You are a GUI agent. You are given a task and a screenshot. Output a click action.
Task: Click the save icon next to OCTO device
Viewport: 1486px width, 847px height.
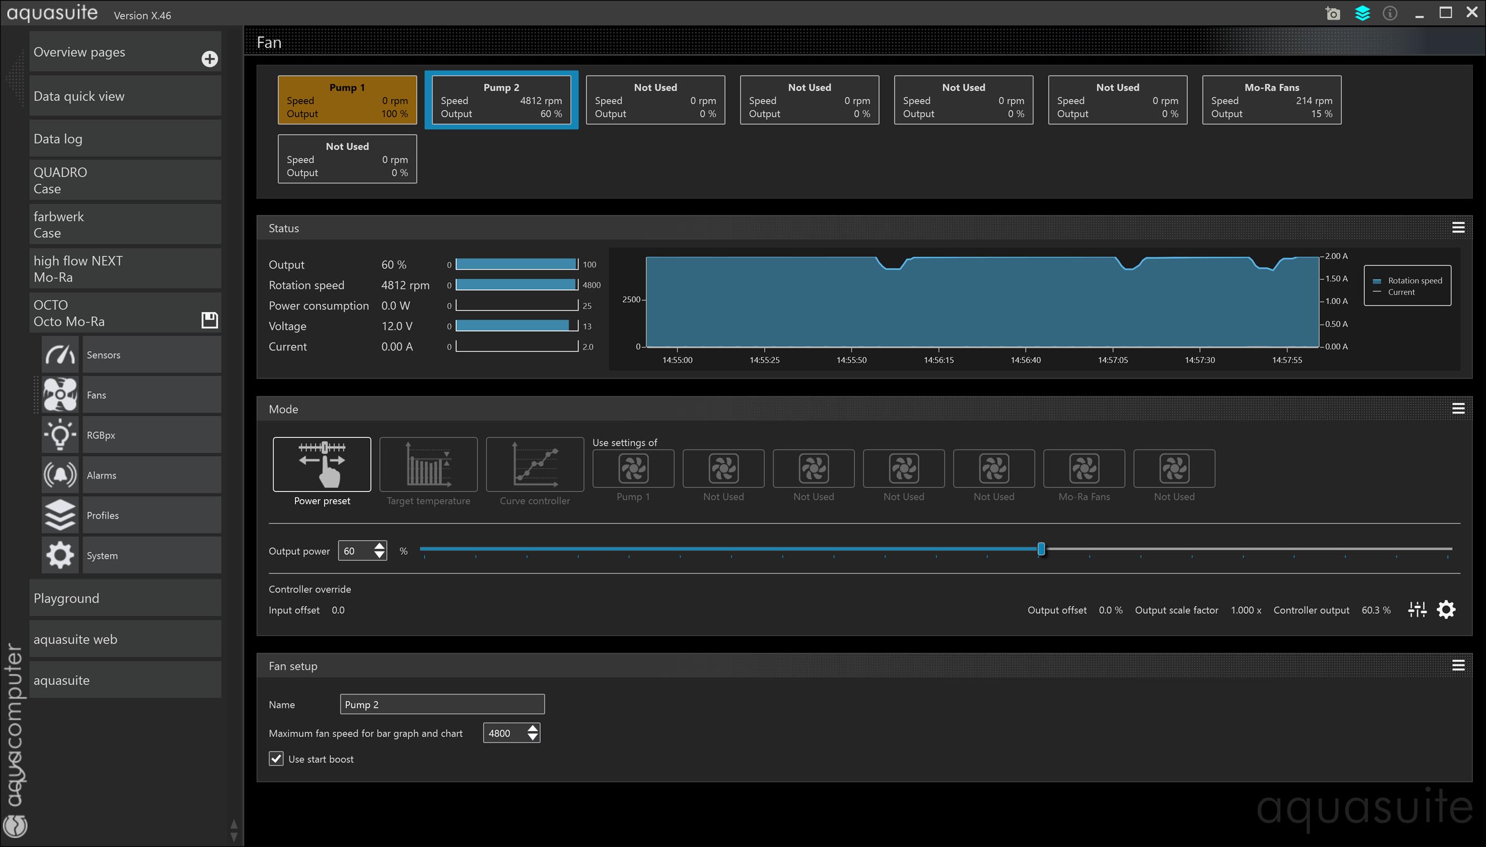pyautogui.click(x=209, y=319)
